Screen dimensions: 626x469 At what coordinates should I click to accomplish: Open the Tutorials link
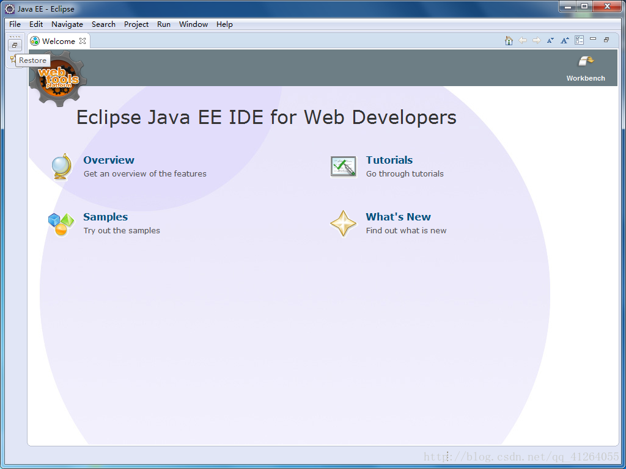tap(389, 160)
